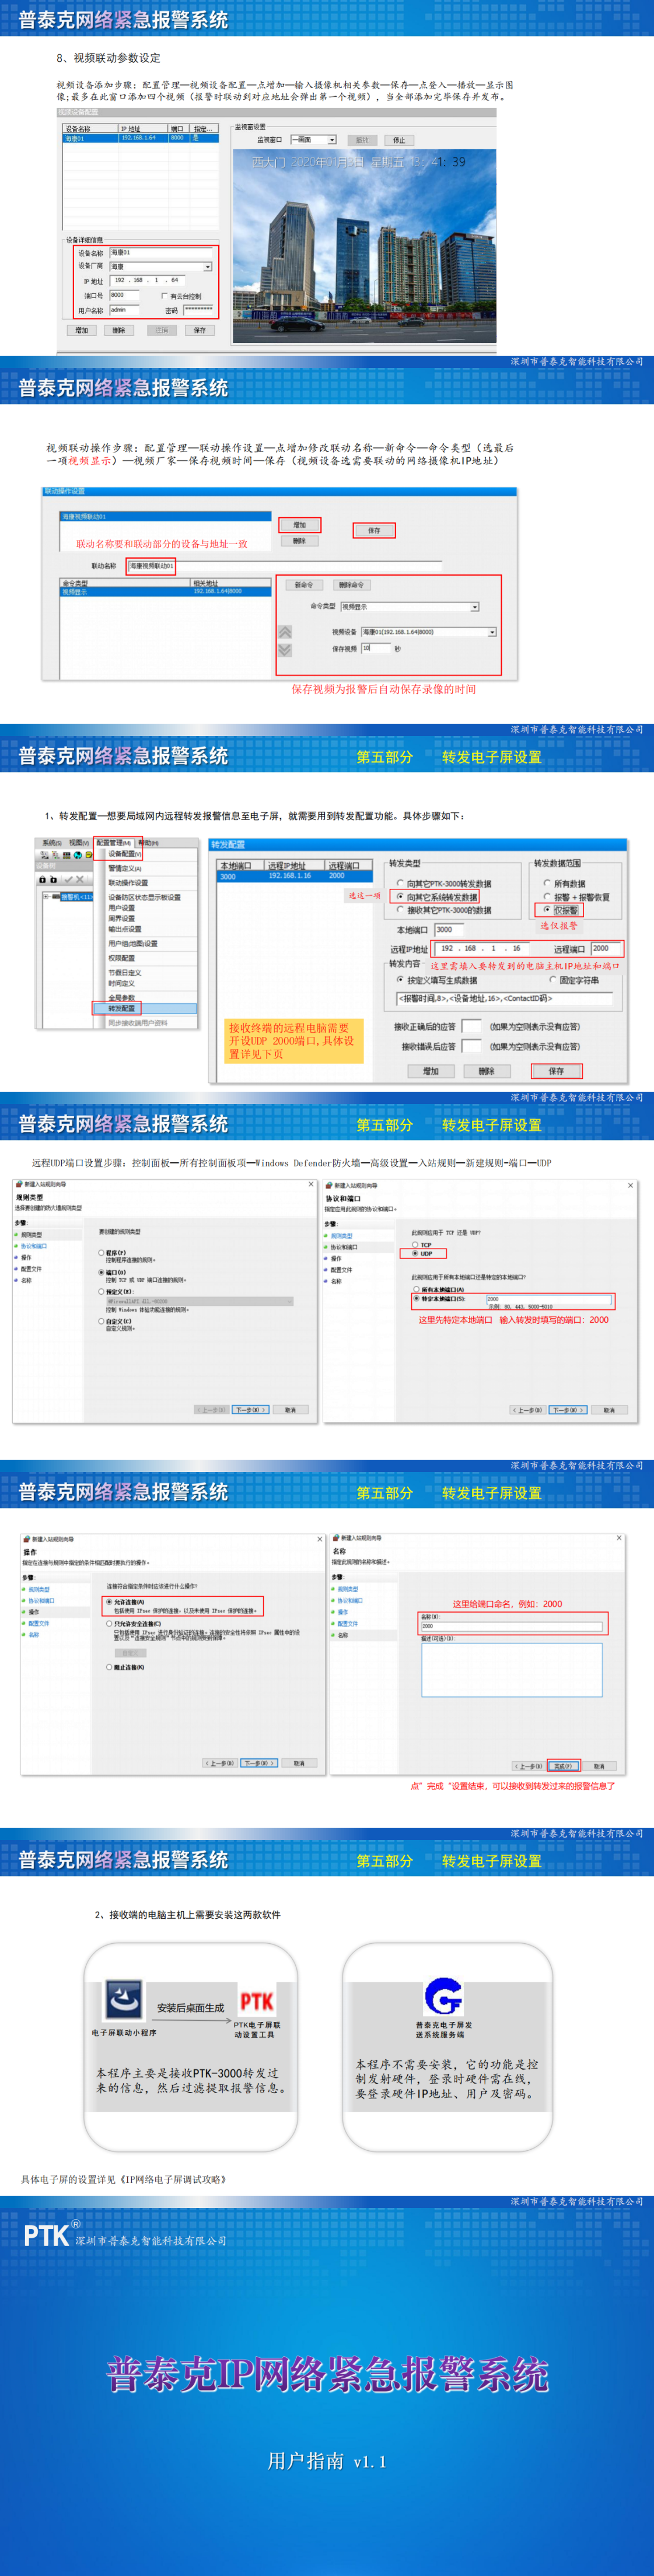Select 全局参数 menu entry

121,997
